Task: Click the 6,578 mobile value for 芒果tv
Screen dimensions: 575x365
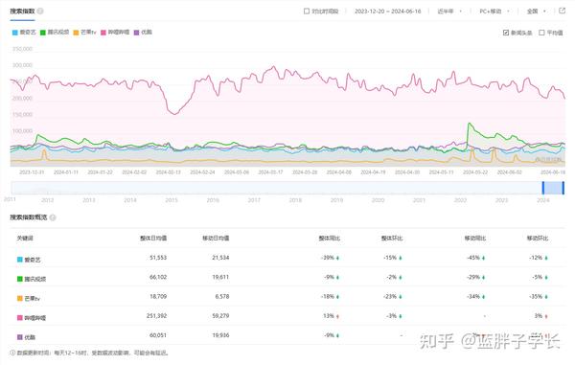Action: (222, 296)
